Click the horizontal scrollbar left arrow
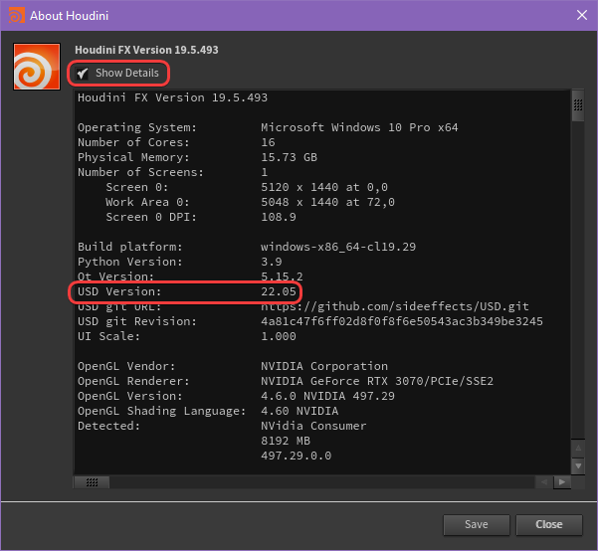 pos(544,482)
